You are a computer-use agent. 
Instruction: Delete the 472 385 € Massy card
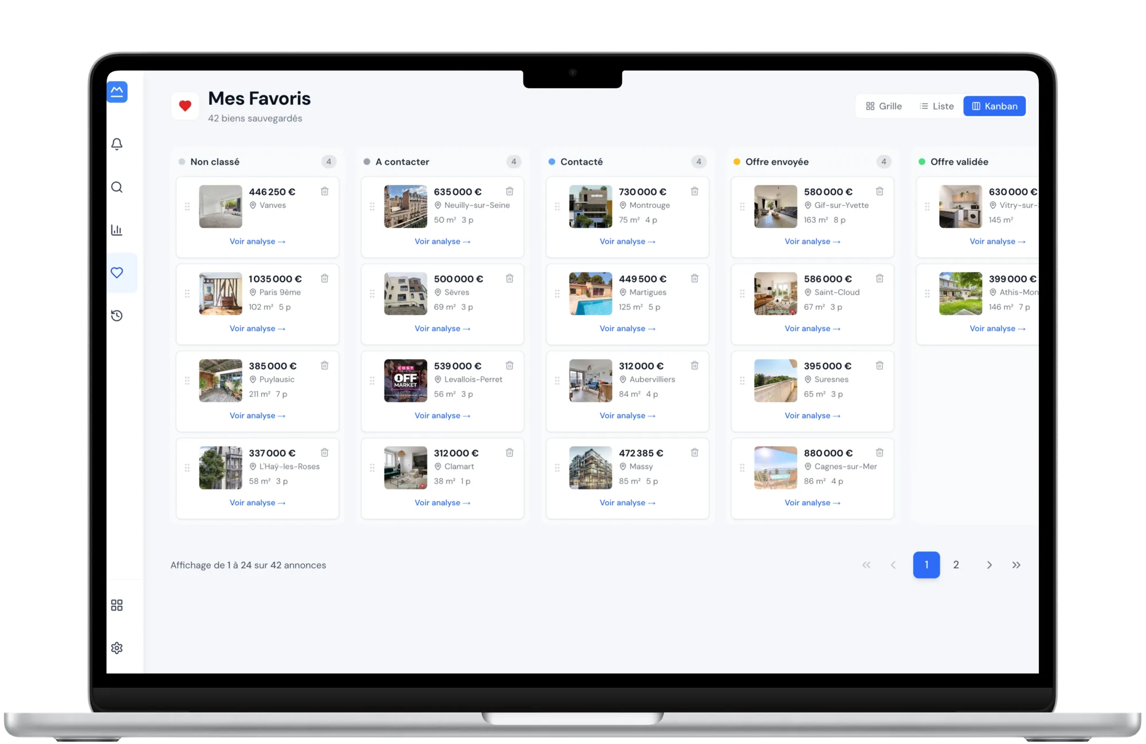695,452
